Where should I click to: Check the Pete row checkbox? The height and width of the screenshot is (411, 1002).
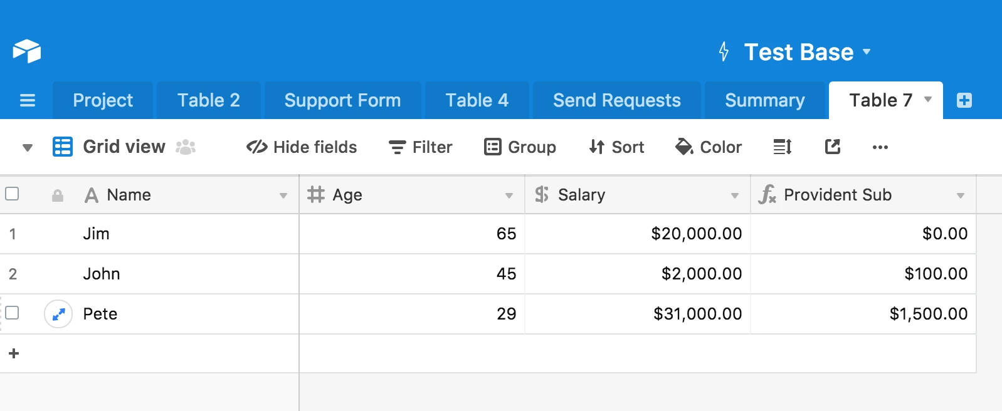(x=12, y=313)
